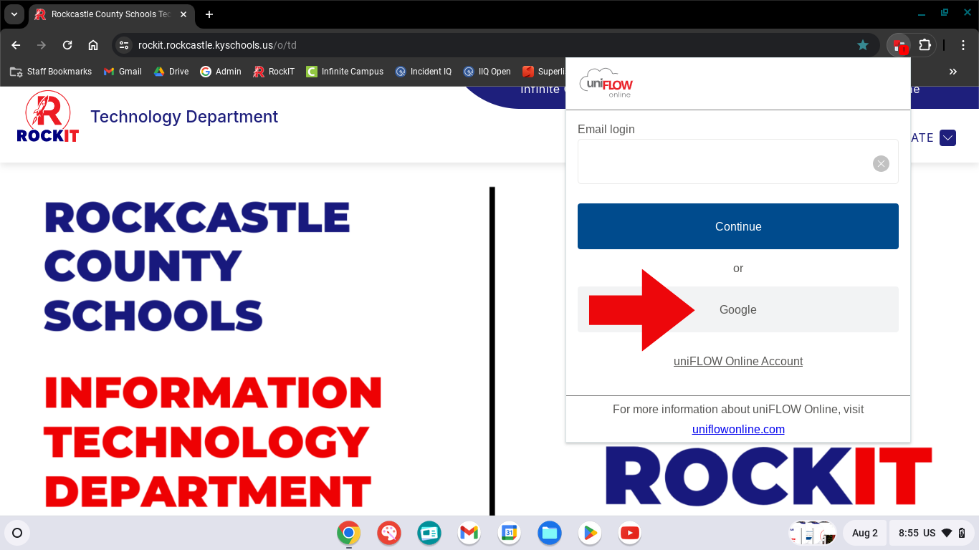Screen dimensions: 979x550
Task: Focus the Email login input field
Action: [738, 162]
